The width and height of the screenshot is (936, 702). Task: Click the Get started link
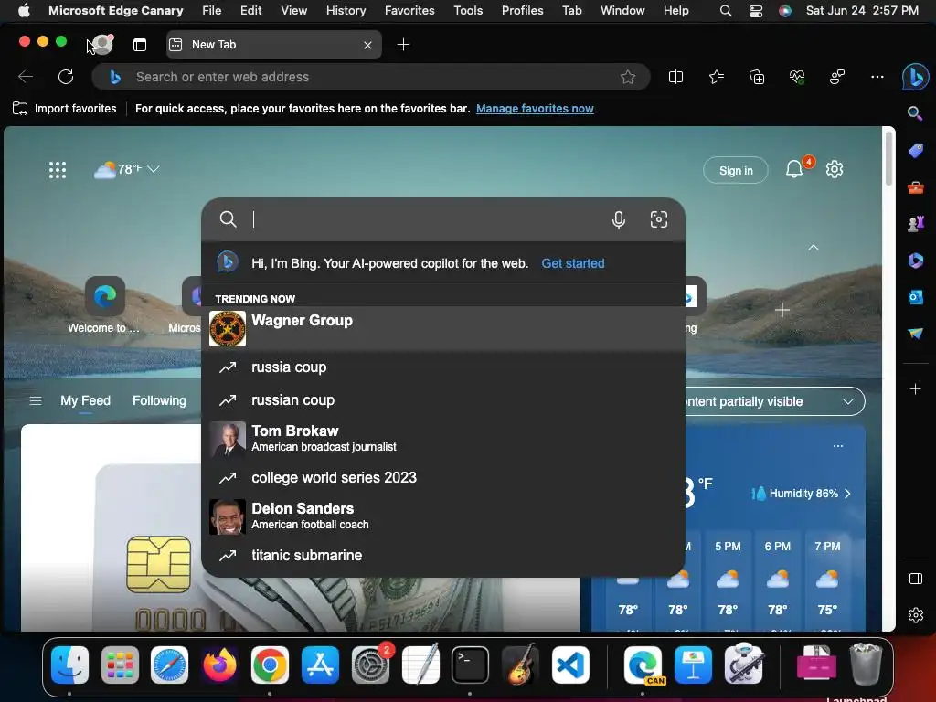point(572,263)
